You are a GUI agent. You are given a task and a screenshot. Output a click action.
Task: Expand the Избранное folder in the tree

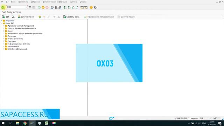1,21
